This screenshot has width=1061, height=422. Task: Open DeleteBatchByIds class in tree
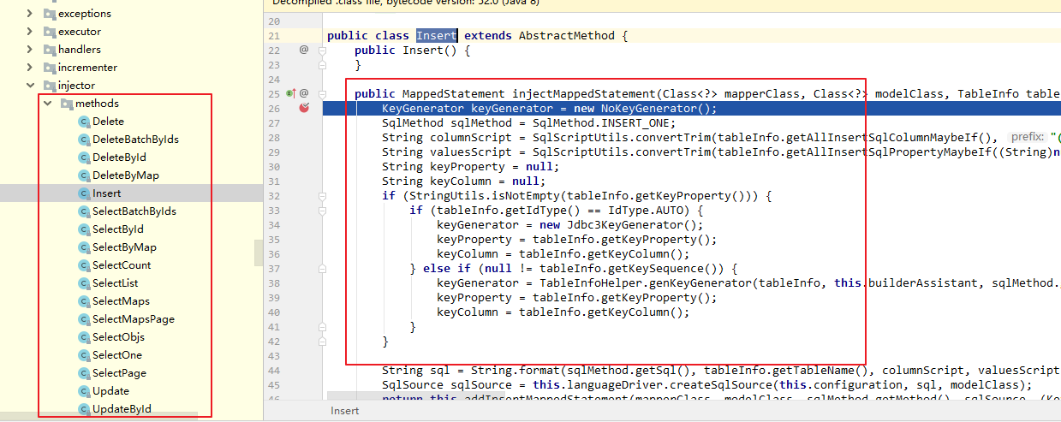(x=135, y=140)
